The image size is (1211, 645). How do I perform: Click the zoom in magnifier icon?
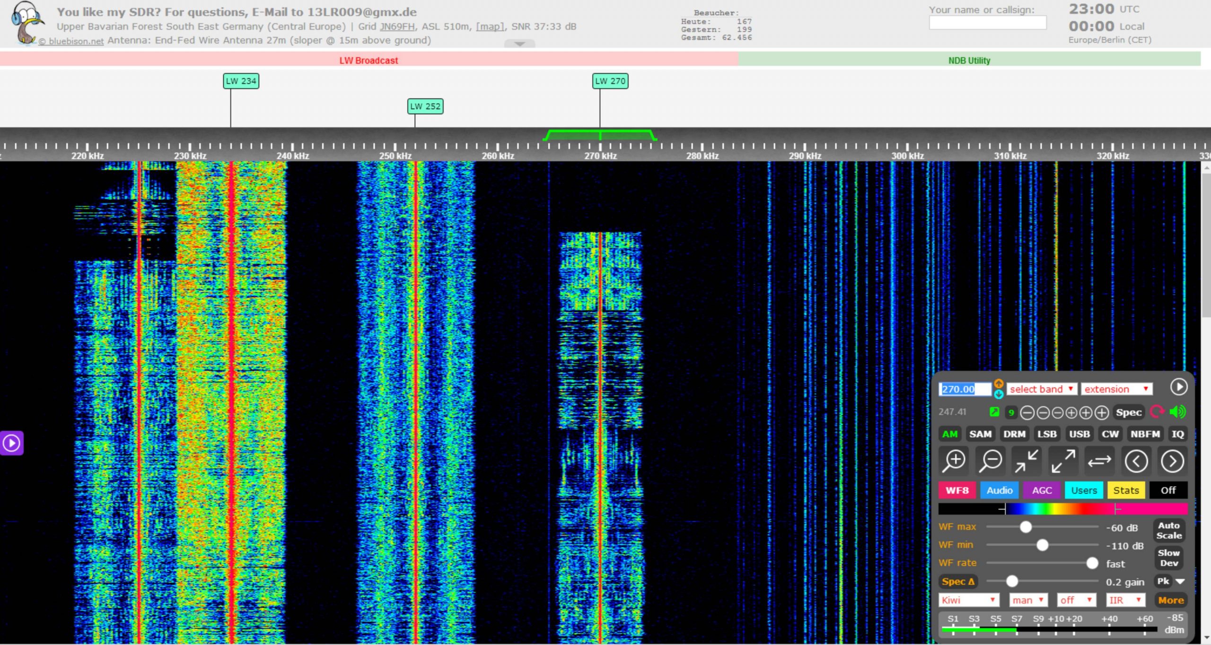[x=954, y=461]
